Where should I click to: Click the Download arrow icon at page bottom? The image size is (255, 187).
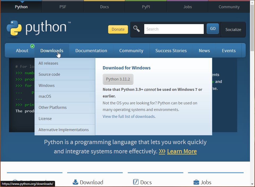pyautogui.click(x=75, y=182)
